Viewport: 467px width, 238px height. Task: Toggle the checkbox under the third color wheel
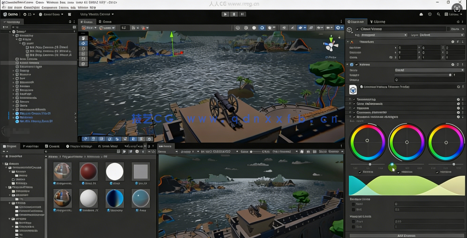pos(437,172)
